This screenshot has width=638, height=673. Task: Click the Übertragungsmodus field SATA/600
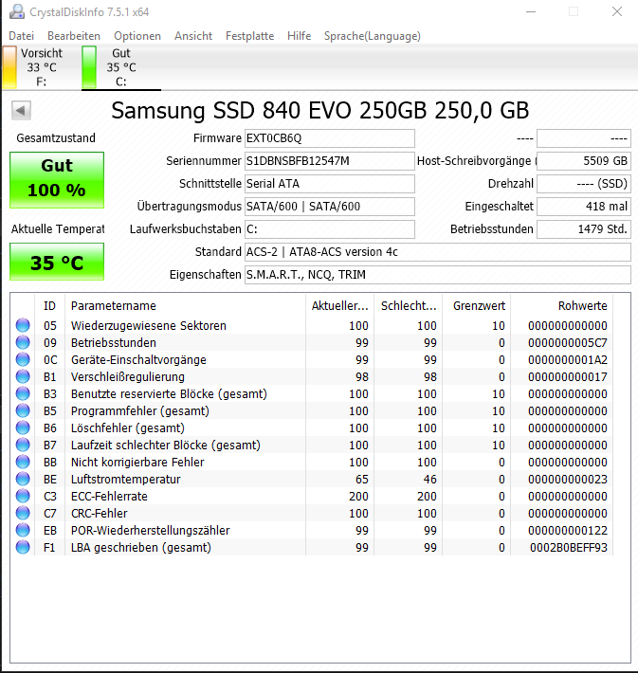tap(330, 207)
